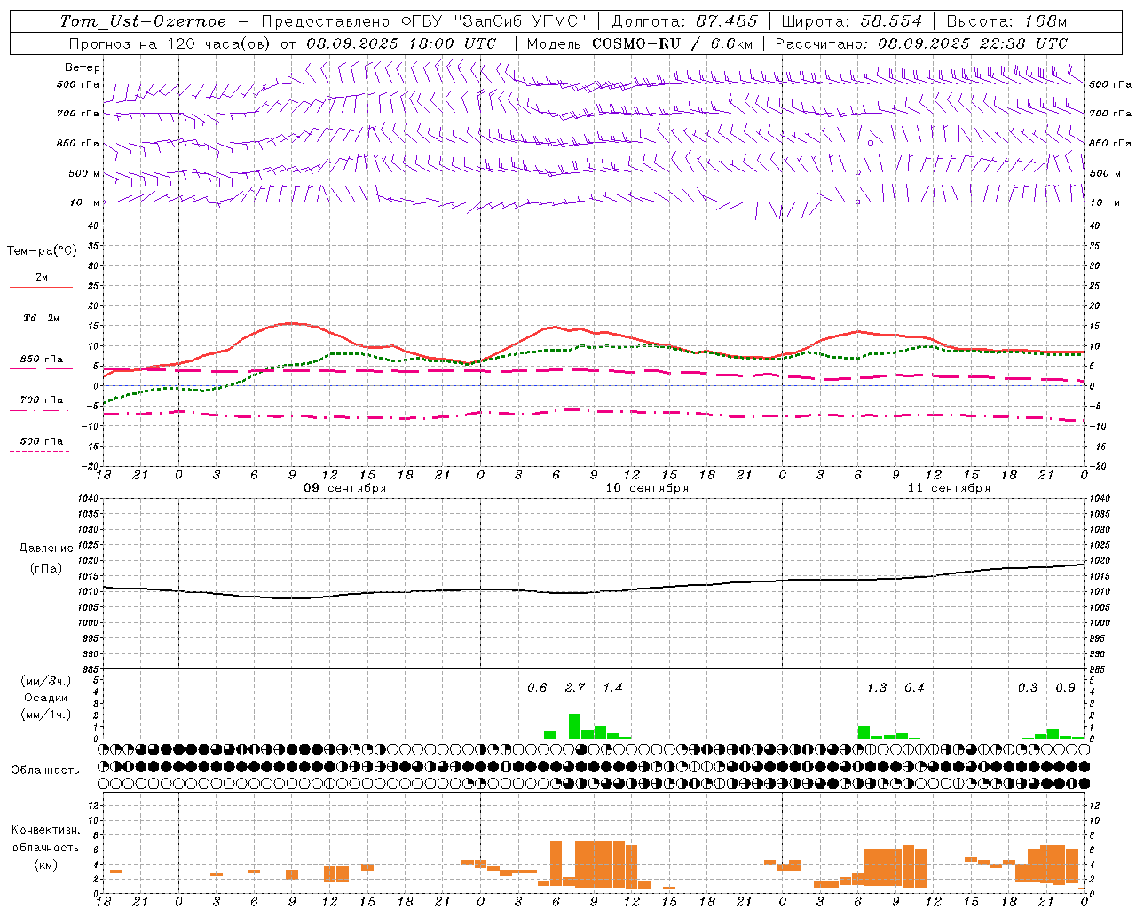Click the Тем-ра(°C) axis title
1136x909 pixels.
(x=42, y=251)
